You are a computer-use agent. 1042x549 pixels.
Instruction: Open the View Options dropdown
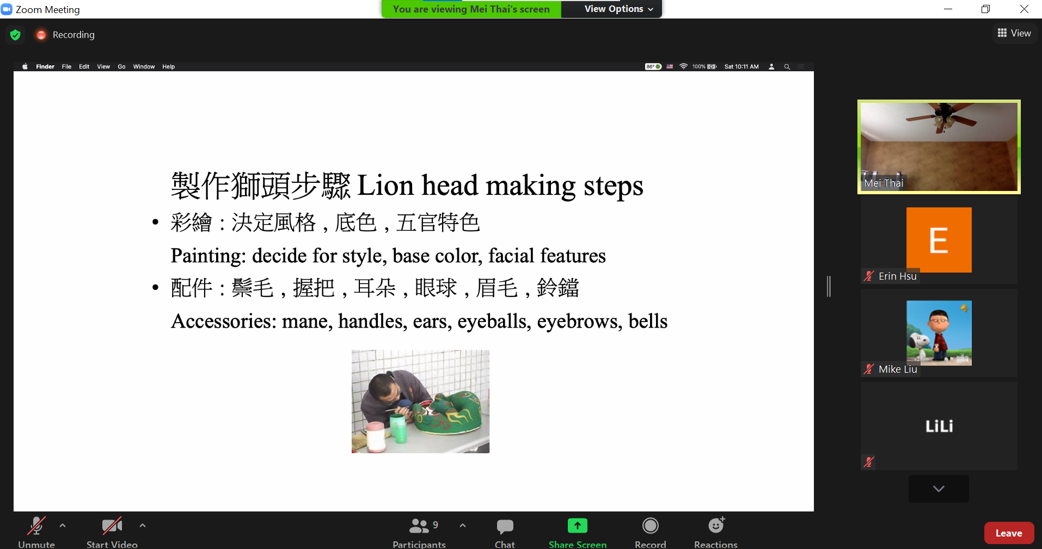point(611,9)
